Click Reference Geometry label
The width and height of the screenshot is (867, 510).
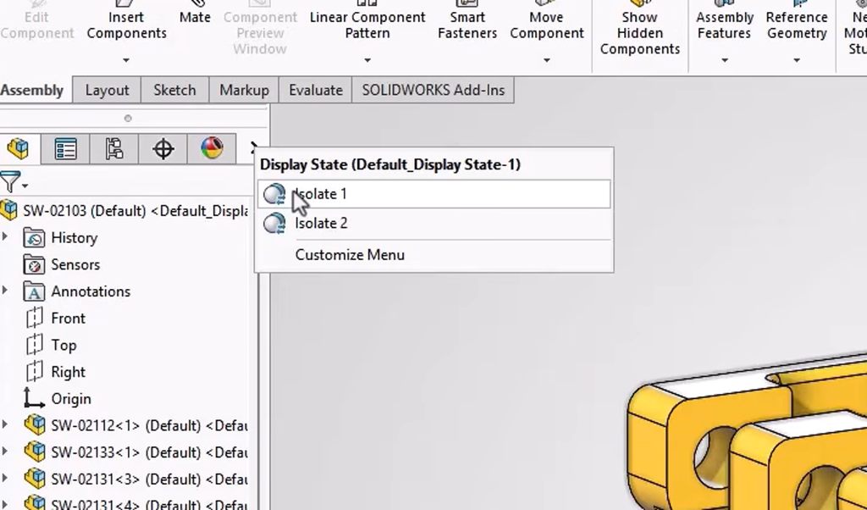796,25
